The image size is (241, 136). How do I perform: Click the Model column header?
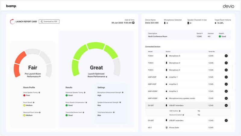150,52
